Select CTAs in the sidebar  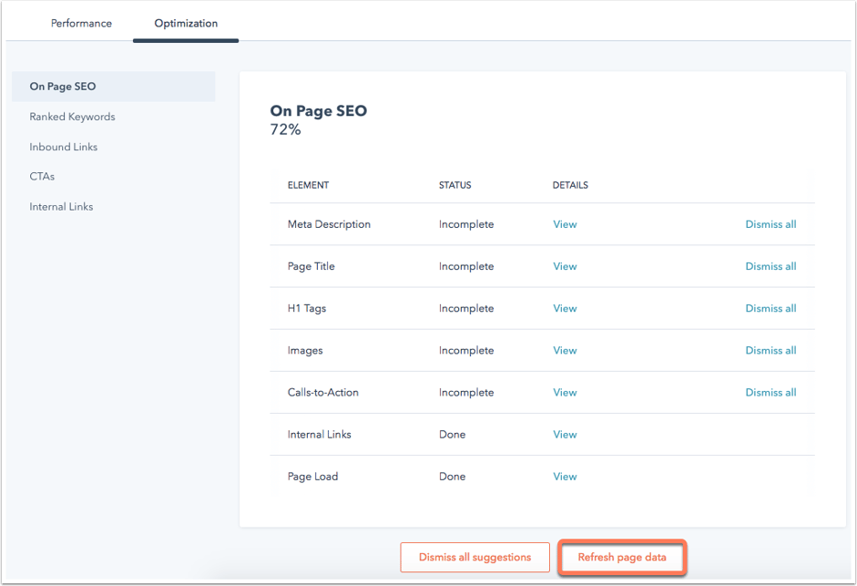click(42, 176)
